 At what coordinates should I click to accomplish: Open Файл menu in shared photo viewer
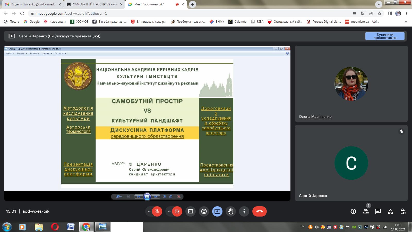point(10,54)
